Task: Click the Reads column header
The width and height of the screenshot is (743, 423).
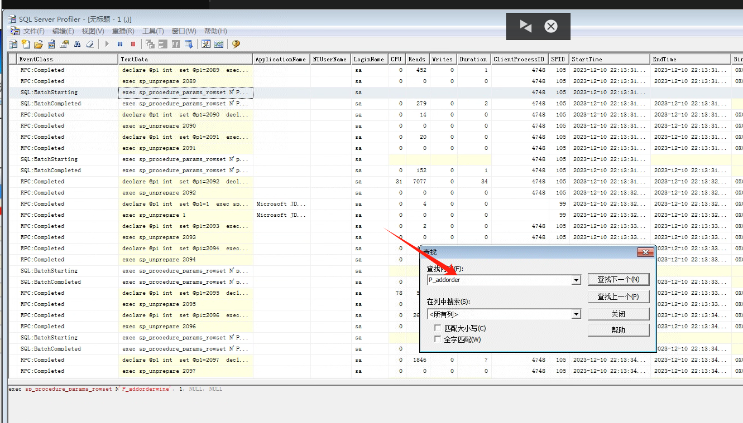Action: point(417,59)
